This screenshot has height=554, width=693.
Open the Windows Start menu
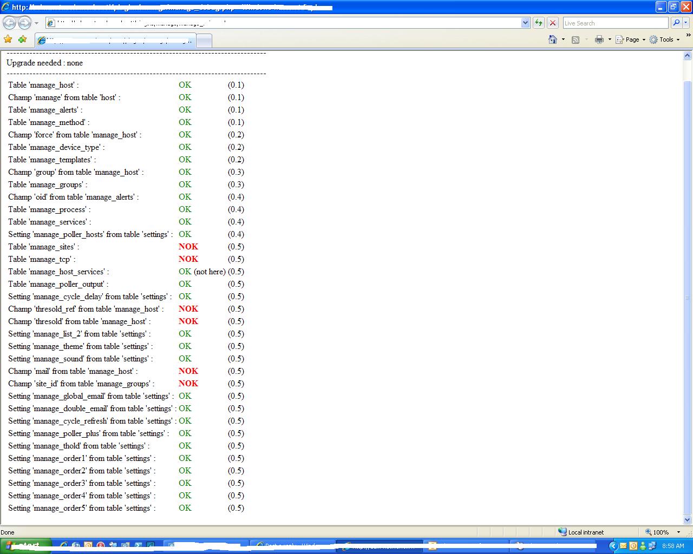25,546
